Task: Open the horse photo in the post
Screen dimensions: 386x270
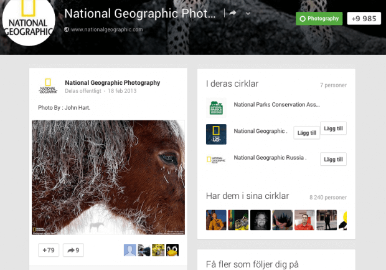Action: (x=108, y=177)
